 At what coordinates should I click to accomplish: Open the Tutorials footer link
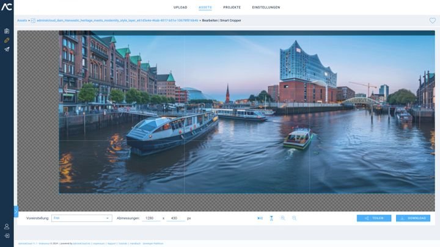123,243
